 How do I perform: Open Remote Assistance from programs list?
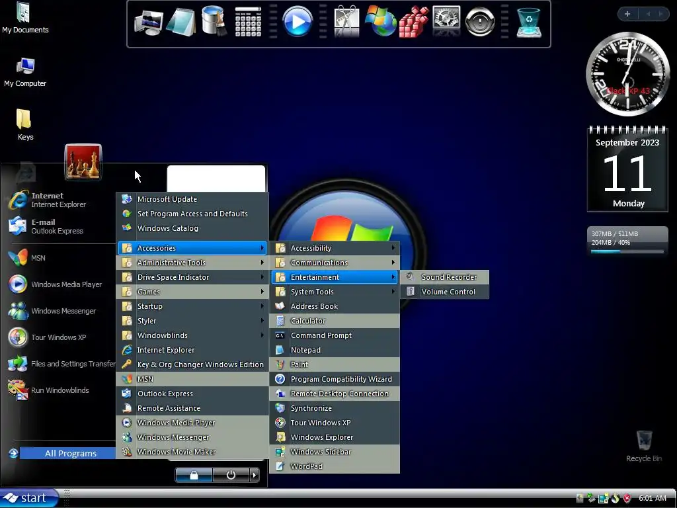click(192, 408)
